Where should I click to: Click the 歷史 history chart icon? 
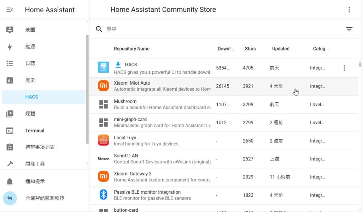10,80
